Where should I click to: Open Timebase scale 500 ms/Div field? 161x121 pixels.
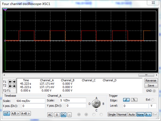coord(30,101)
